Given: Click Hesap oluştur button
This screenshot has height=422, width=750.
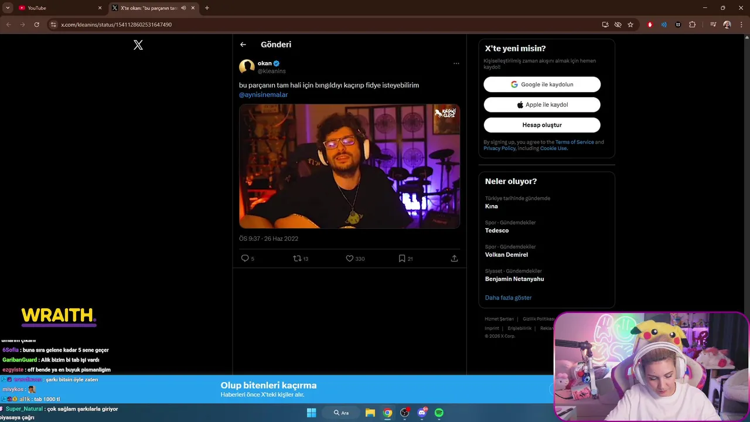Looking at the screenshot, I should (542, 125).
